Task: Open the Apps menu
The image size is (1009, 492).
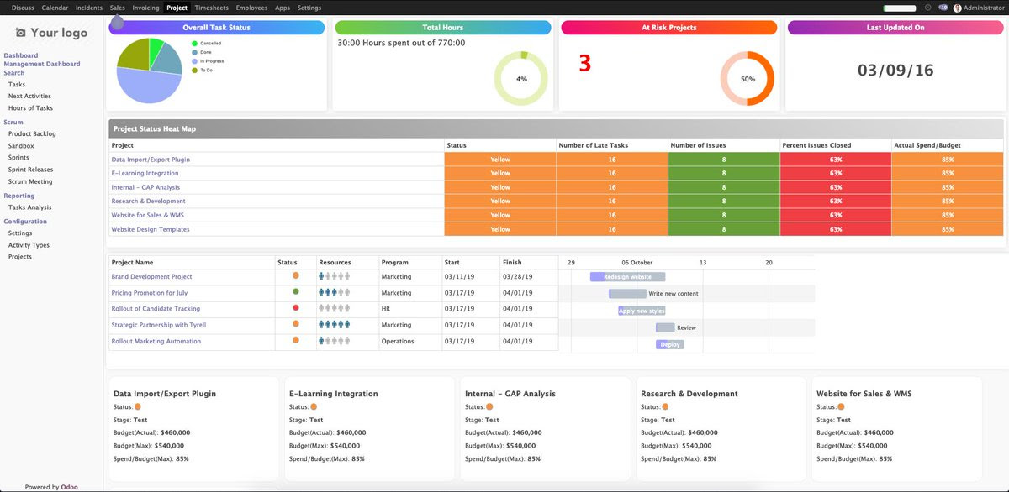Action: pos(283,8)
